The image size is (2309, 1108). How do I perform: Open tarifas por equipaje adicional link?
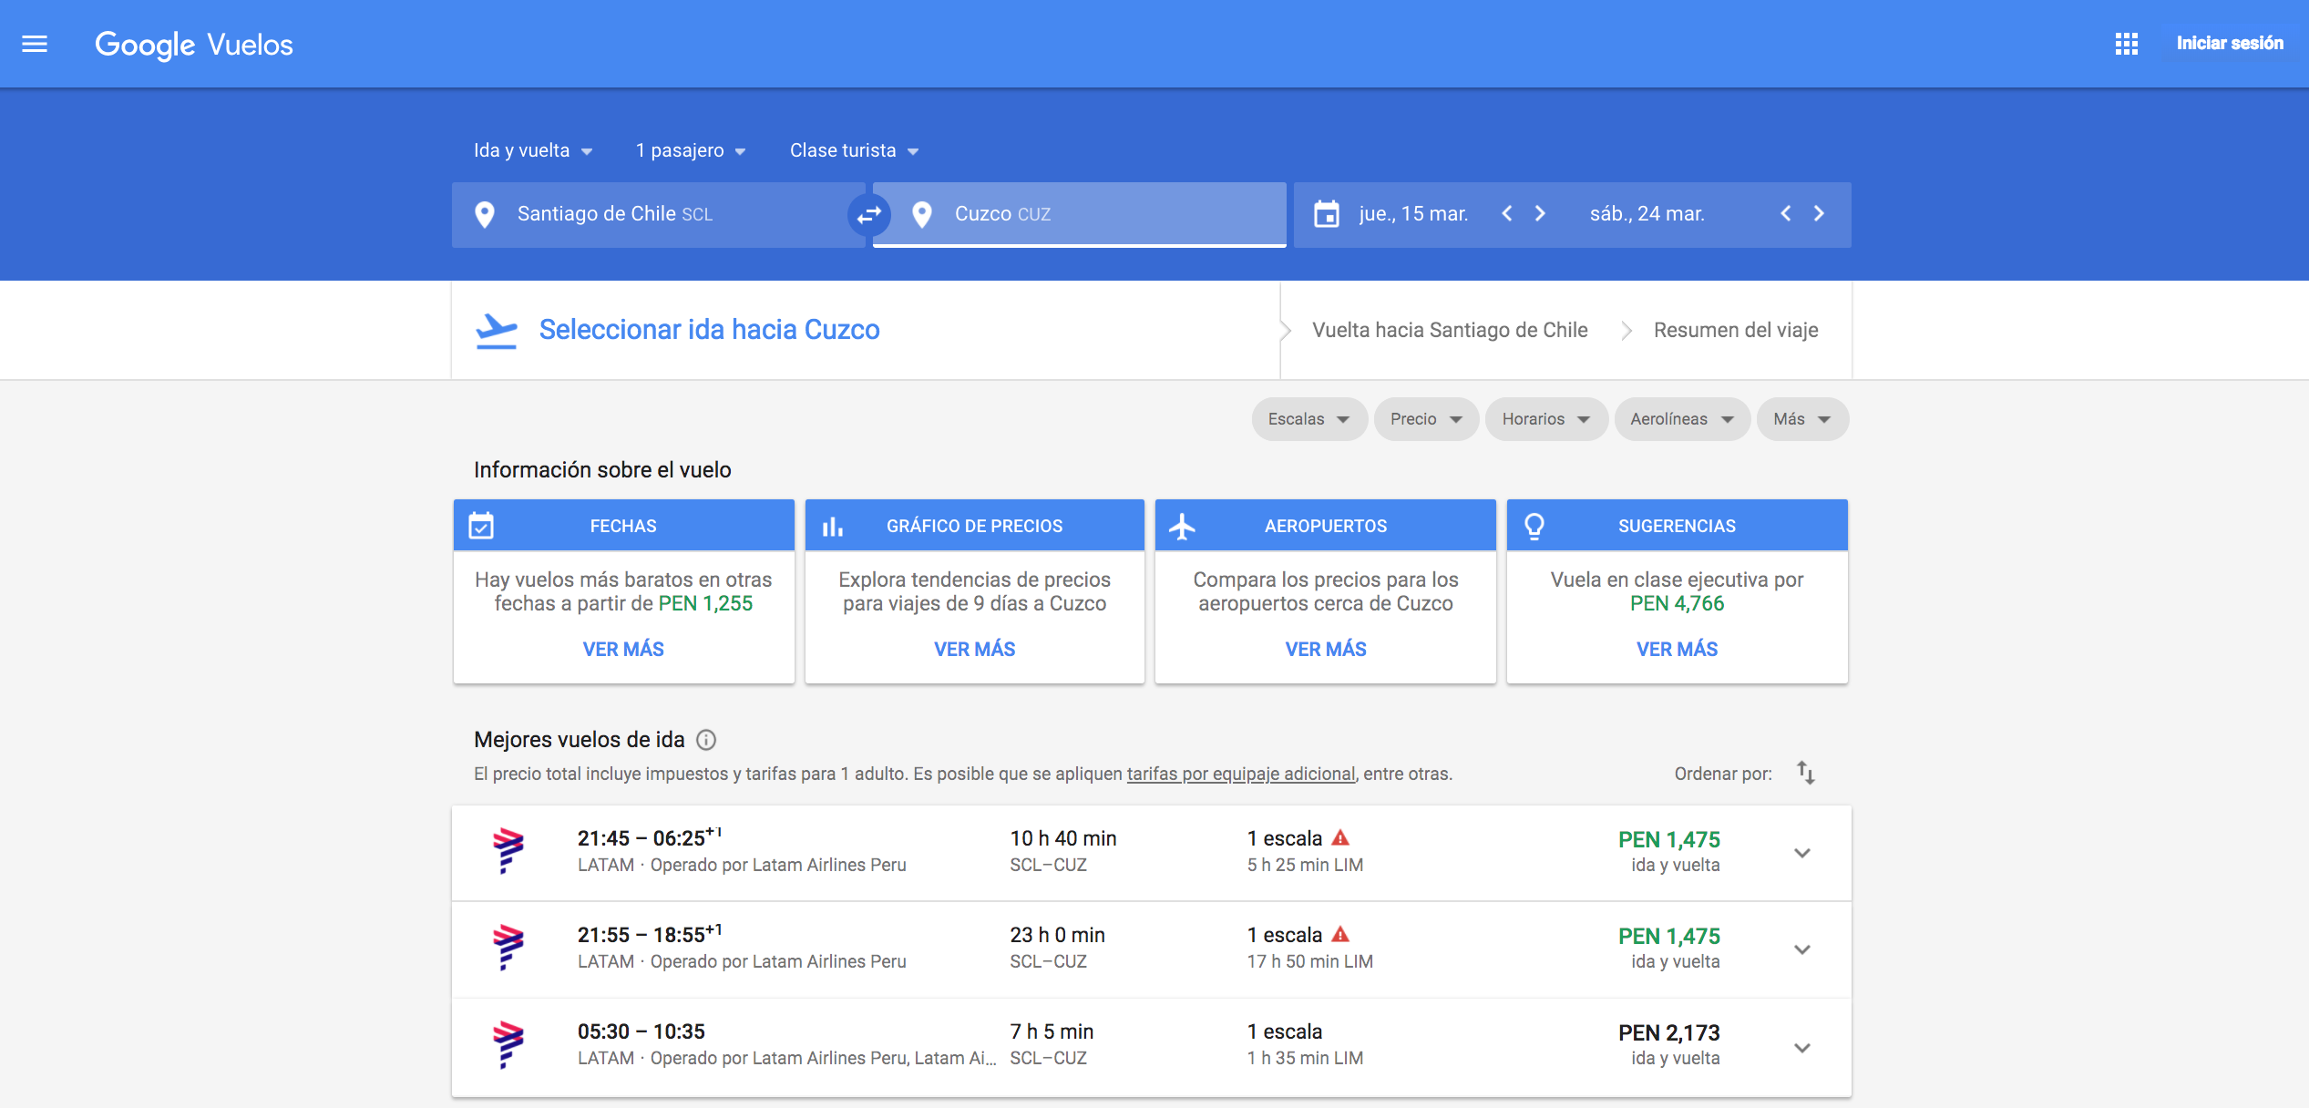coord(1240,774)
